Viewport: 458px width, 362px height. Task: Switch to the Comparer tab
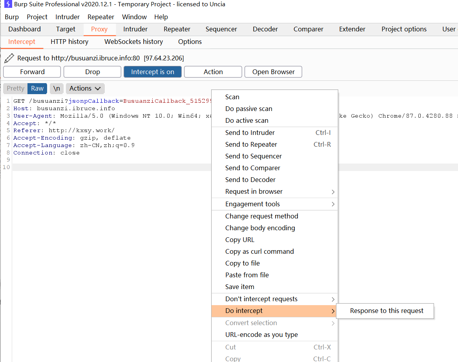pos(308,29)
